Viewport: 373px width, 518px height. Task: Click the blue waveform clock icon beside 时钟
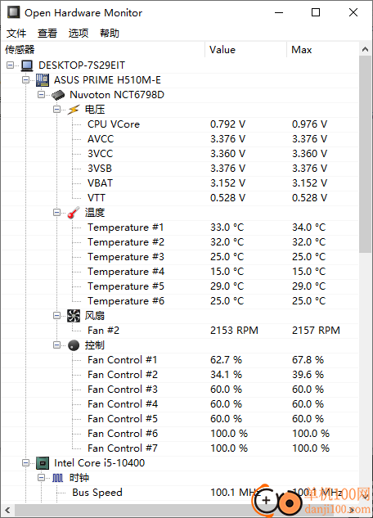(x=58, y=478)
